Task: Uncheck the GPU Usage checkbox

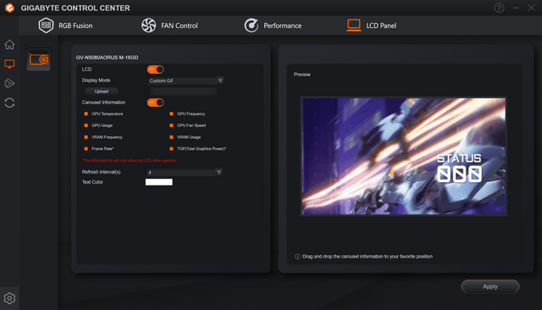Action: click(86, 125)
